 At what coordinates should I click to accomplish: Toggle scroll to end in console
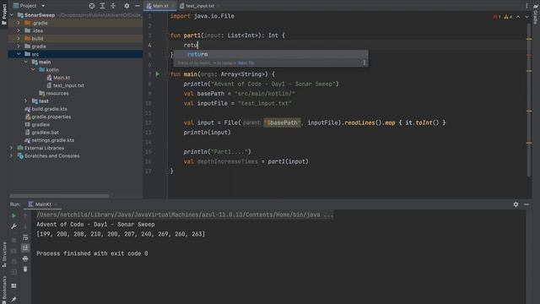[x=25, y=247]
